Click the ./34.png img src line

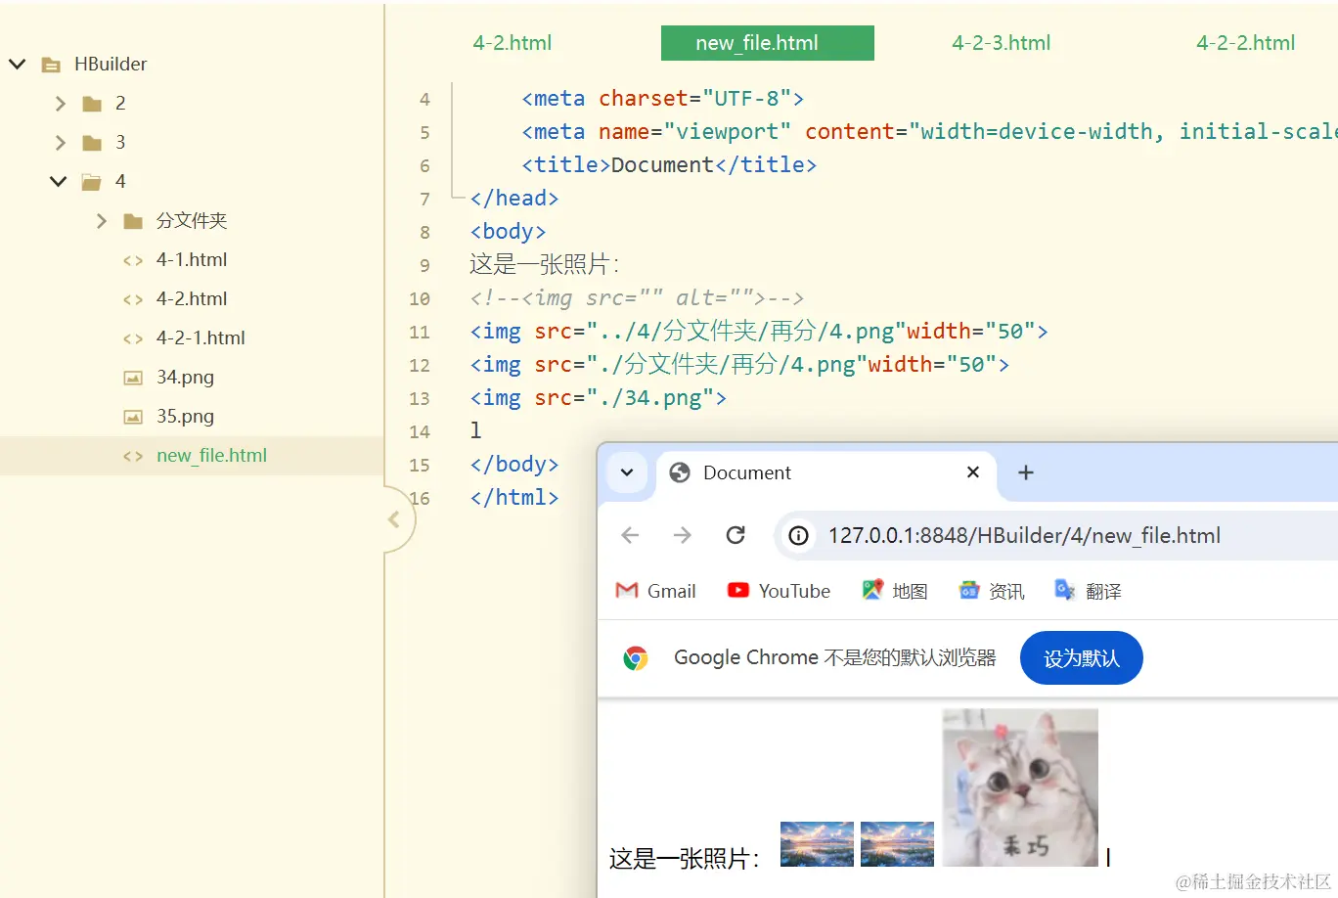598,398
